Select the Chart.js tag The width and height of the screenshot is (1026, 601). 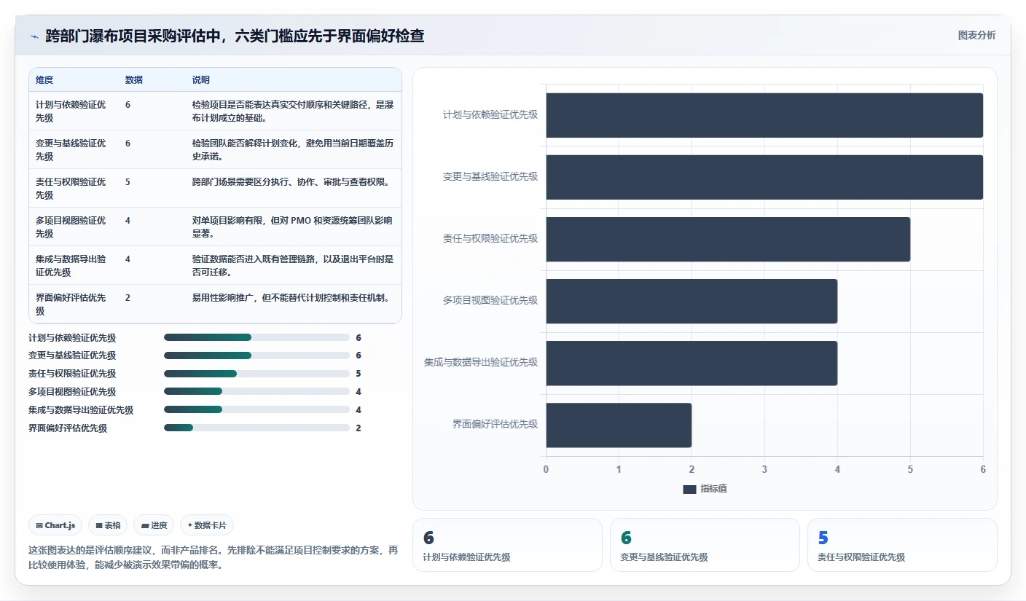tap(55, 525)
